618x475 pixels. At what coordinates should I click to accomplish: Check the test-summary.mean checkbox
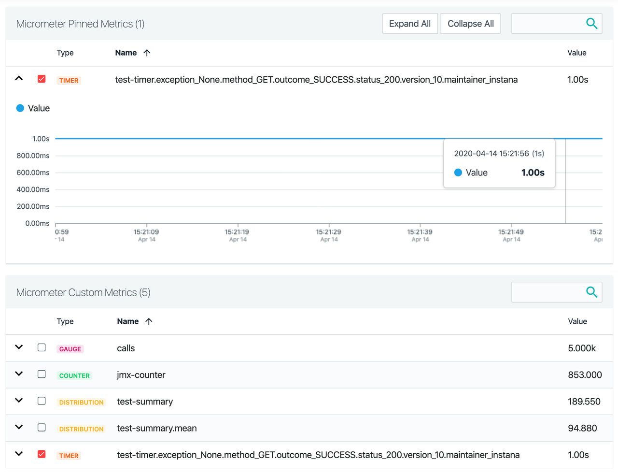[42, 427]
